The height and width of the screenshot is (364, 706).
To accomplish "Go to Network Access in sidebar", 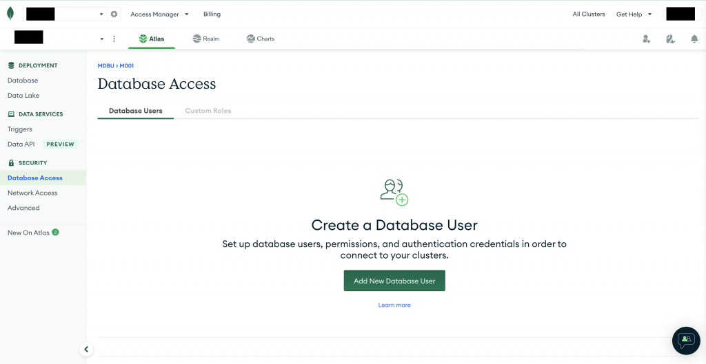I will click(32, 193).
